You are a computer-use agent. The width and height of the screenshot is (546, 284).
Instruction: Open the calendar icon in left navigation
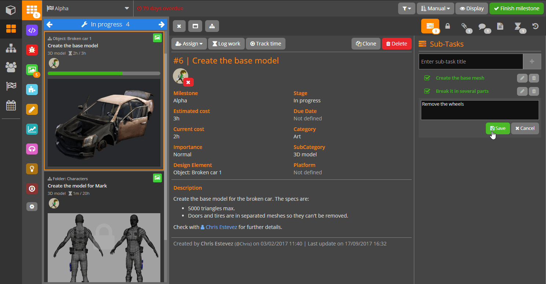(x=11, y=106)
